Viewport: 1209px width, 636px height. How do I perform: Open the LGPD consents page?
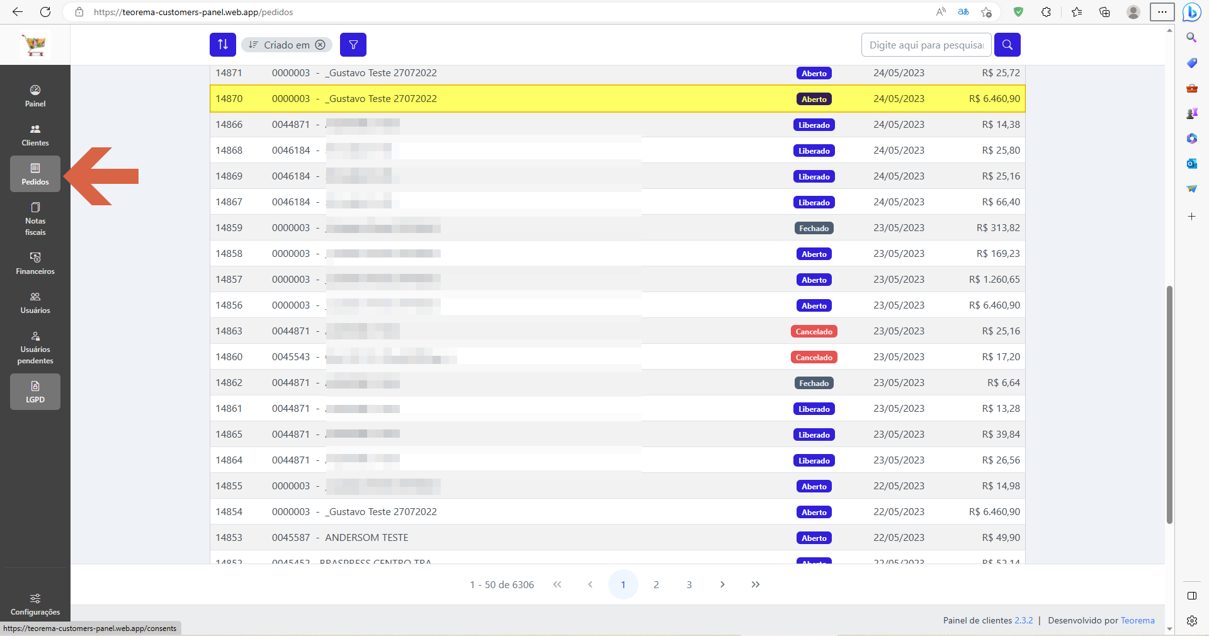click(35, 392)
